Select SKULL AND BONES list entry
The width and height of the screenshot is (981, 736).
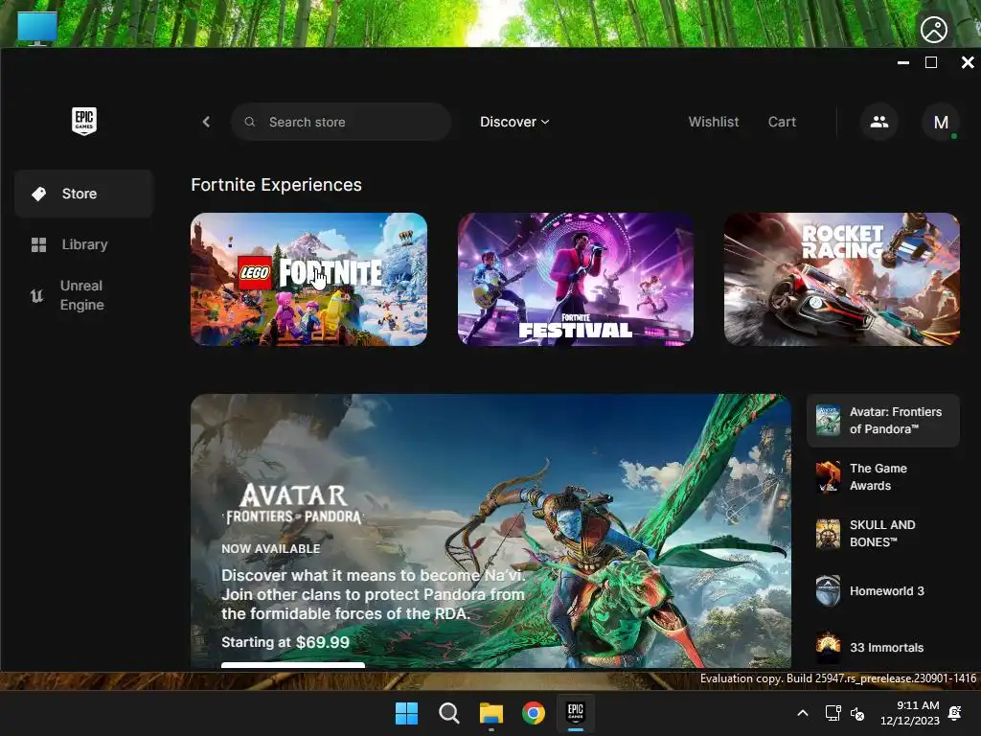(x=883, y=534)
